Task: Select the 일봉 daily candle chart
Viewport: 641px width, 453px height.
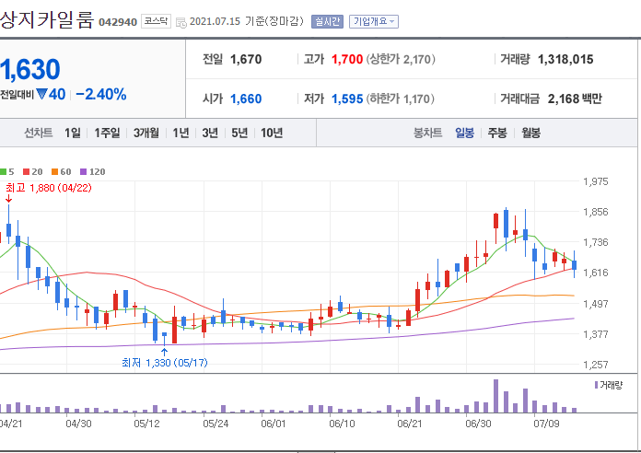Action: [464, 133]
